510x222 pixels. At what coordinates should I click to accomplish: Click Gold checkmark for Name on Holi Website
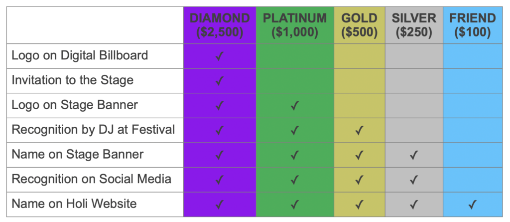(360, 205)
